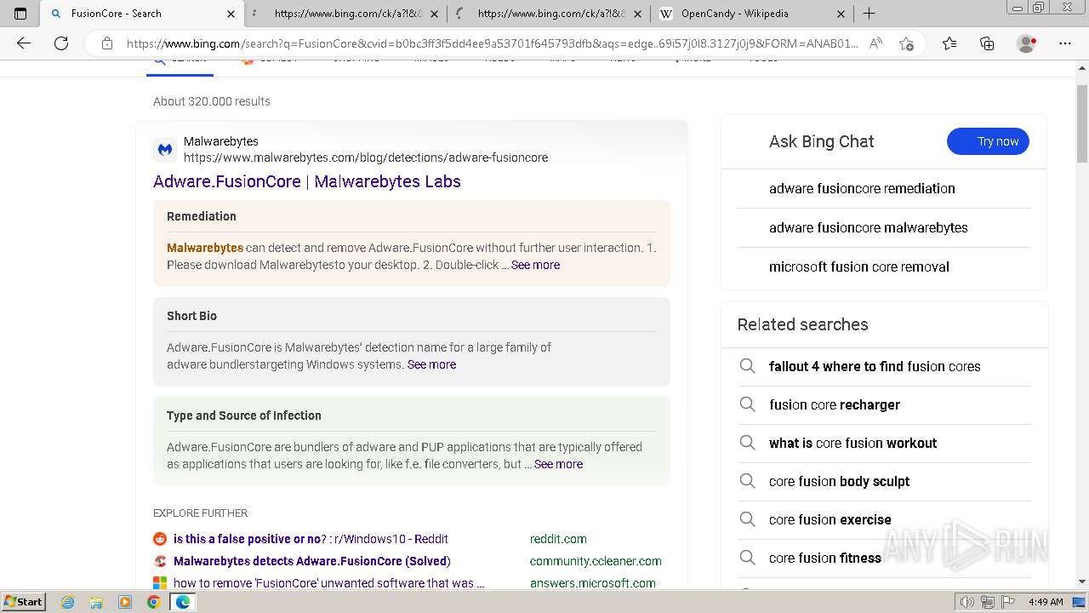The height and width of the screenshot is (613, 1089).
Task: Search related 'core fusion body sculpt'
Action: tap(839, 481)
